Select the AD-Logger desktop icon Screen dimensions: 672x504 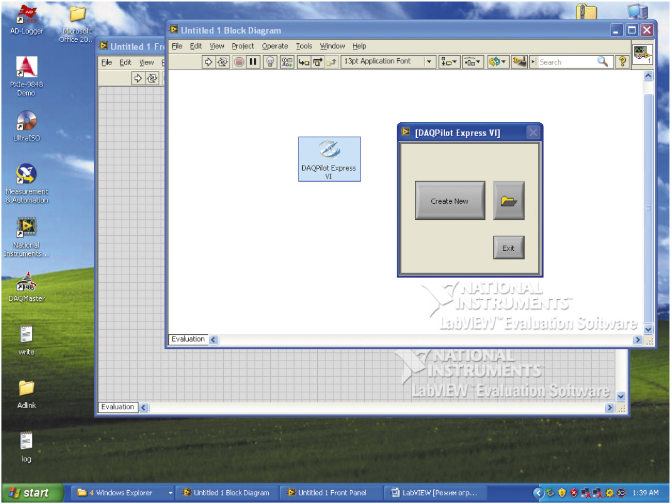point(26,19)
